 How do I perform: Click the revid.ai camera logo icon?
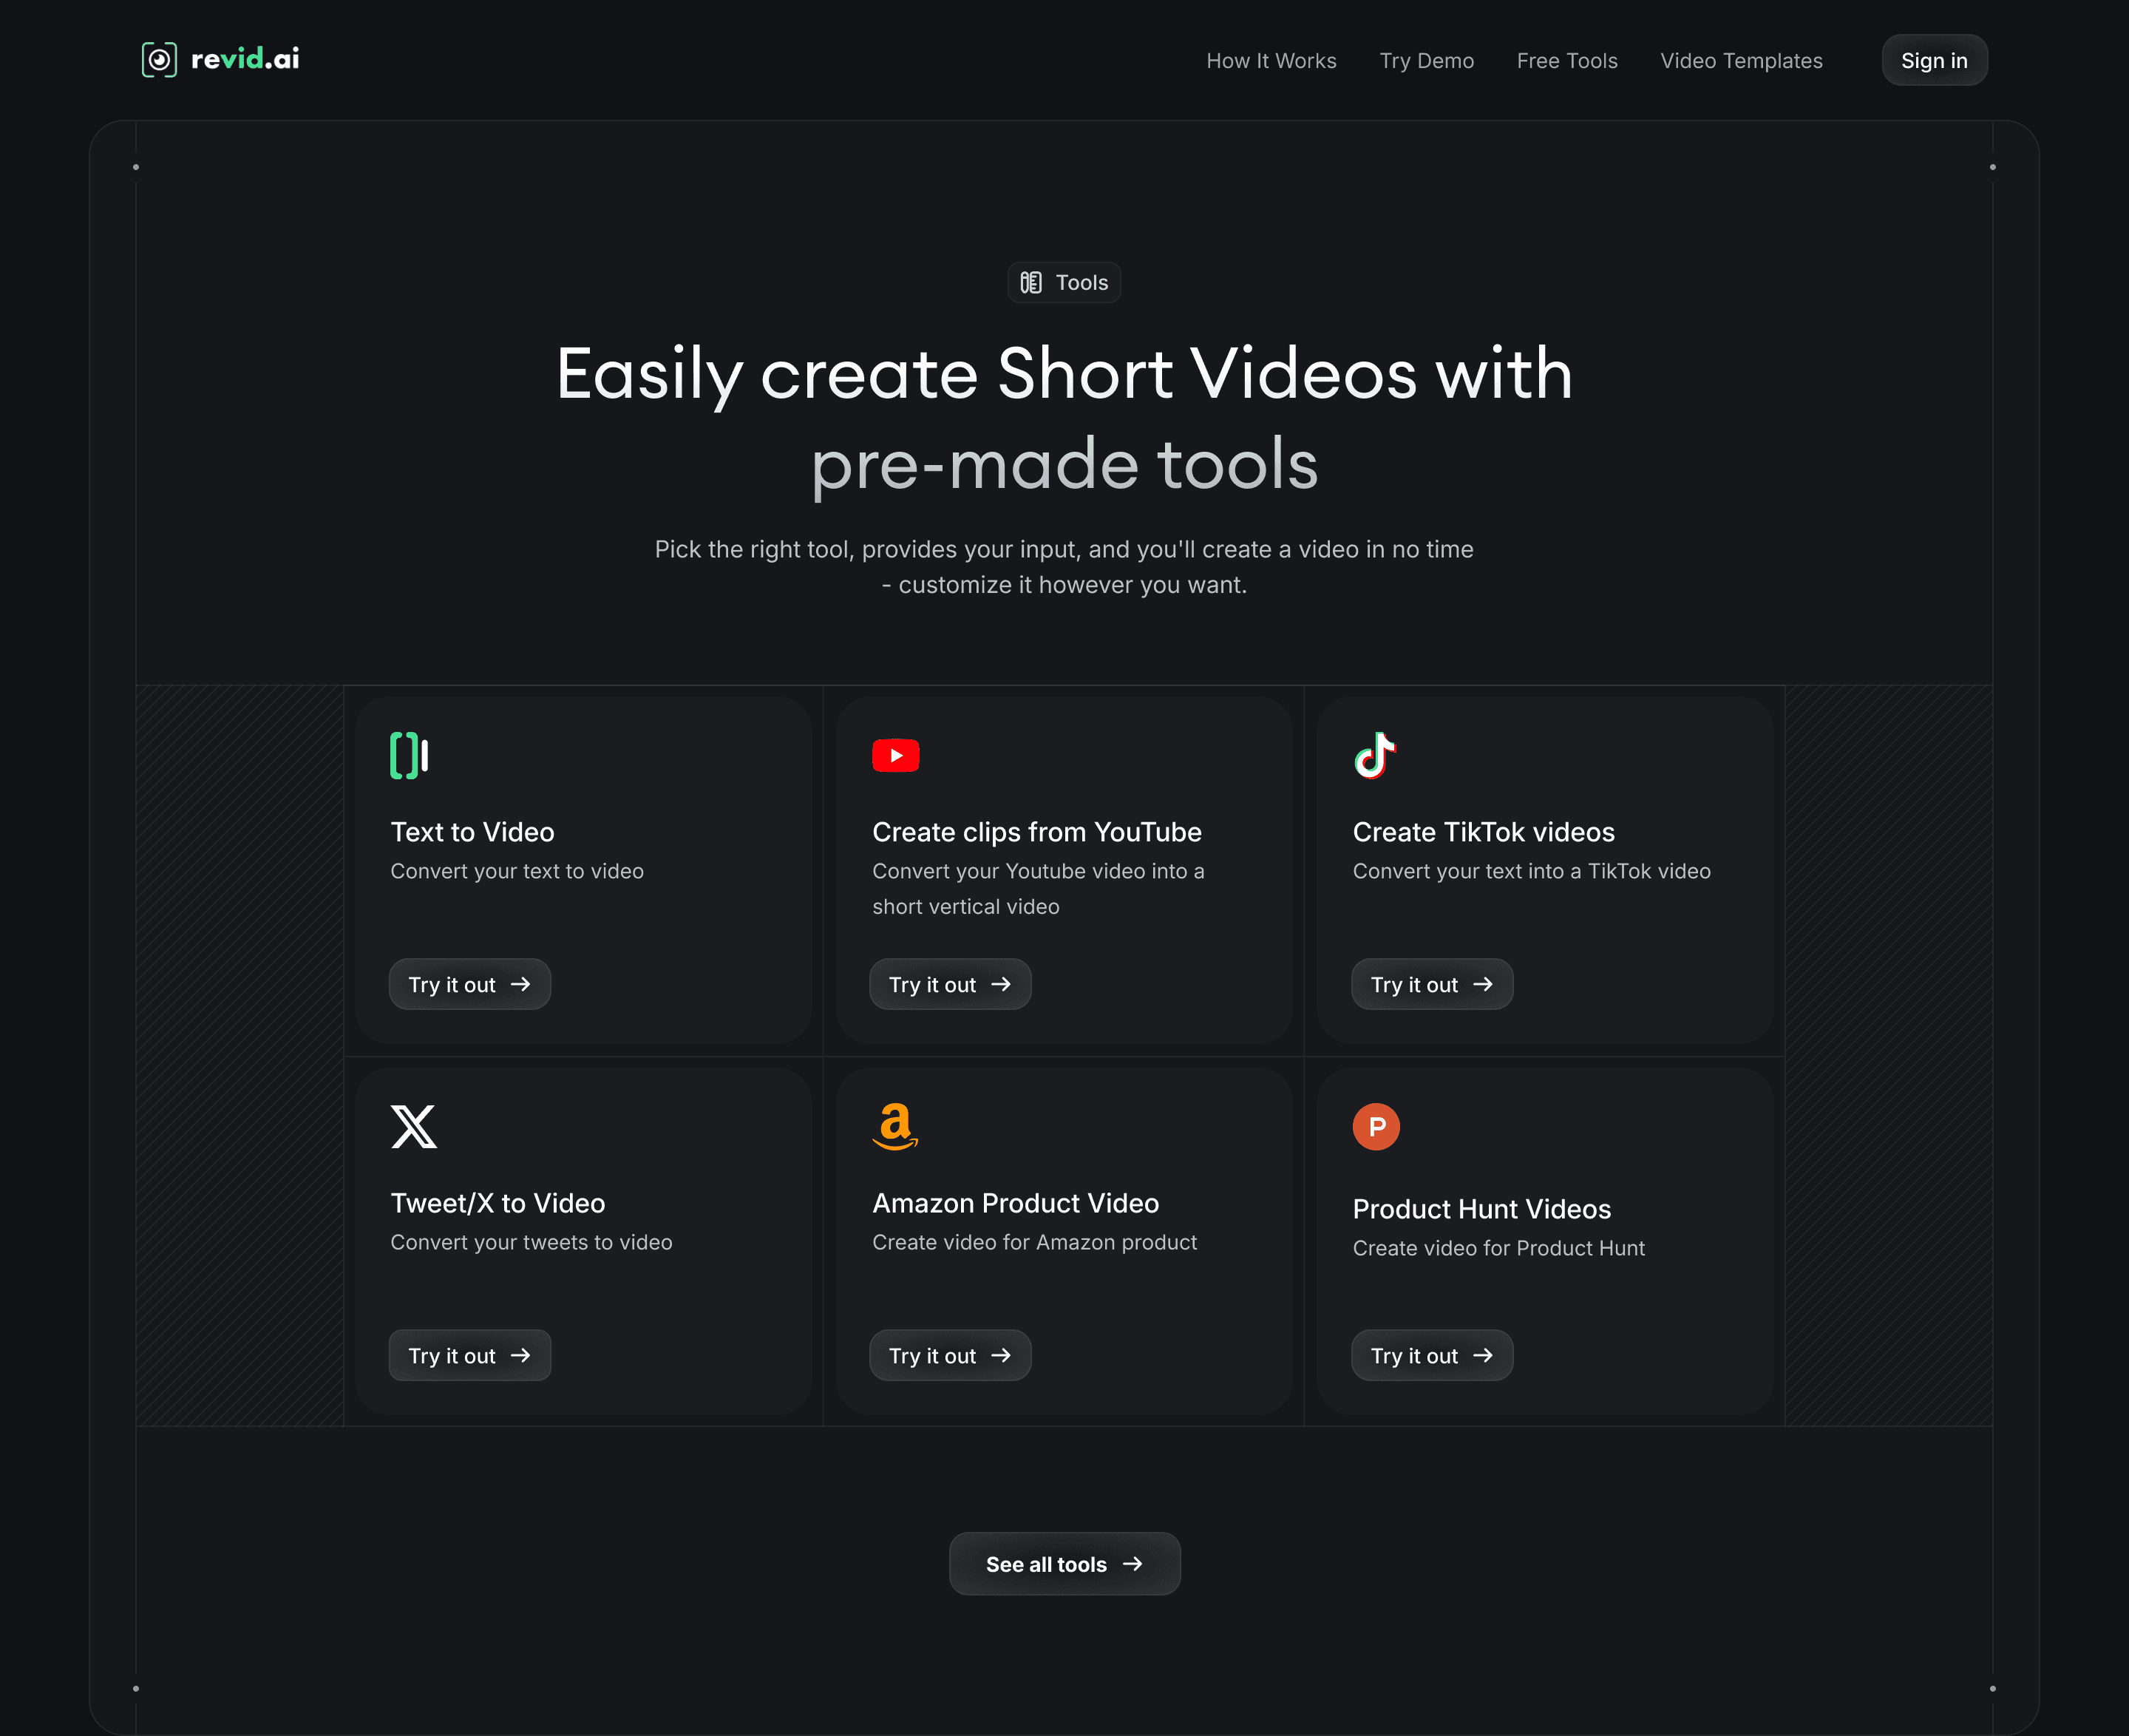[159, 60]
